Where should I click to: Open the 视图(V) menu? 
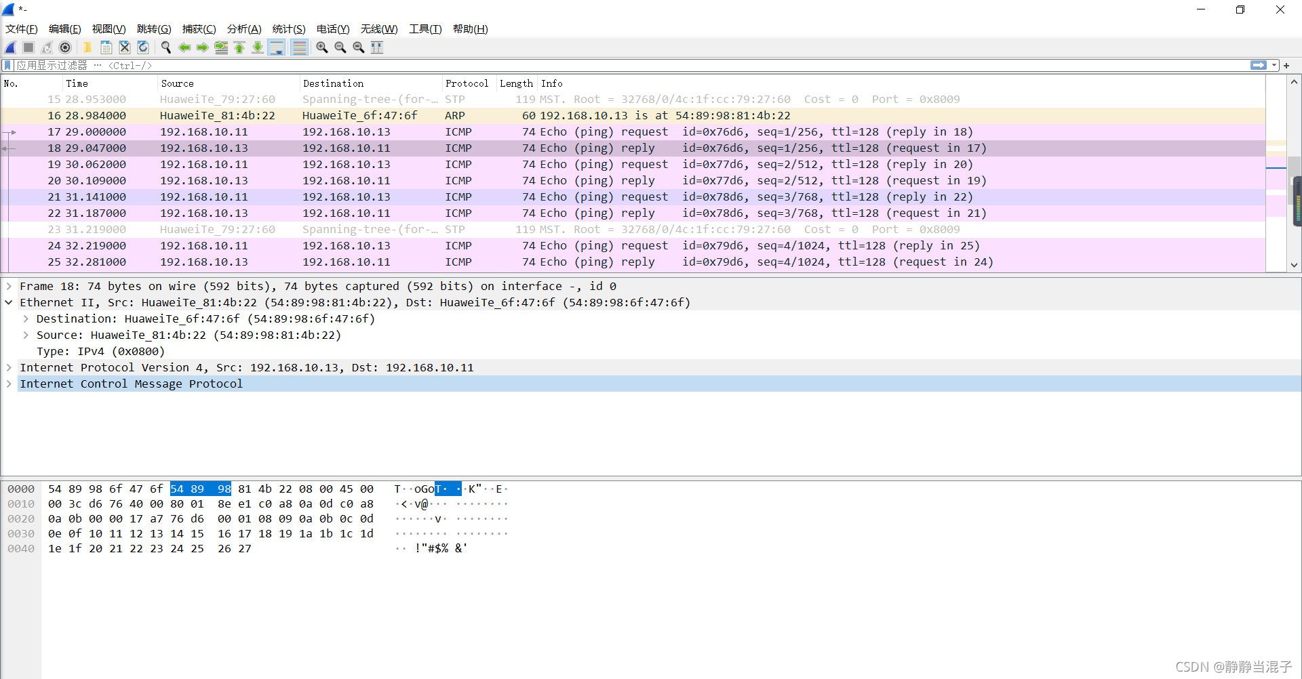click(x=109, y=28)
